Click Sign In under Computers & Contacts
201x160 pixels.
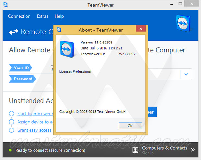[x=148, y=153]
